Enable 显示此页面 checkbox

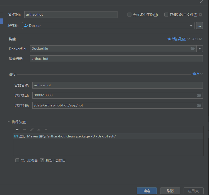pyautogui.click(x=17, y=160)
